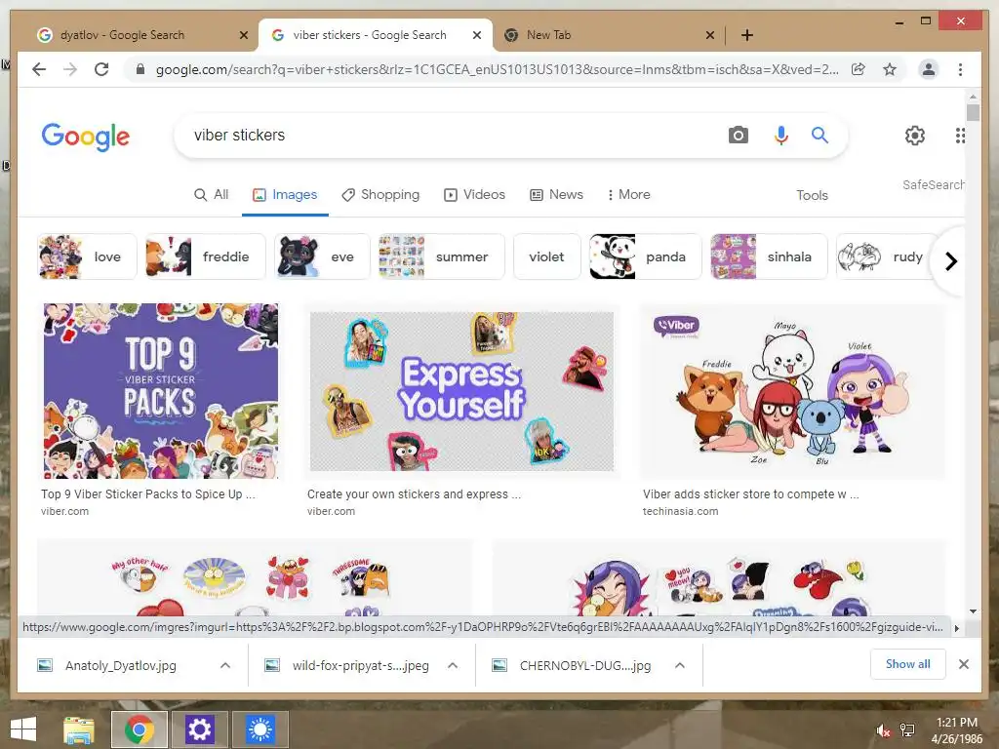Filter images by the summer chip
The height and width of the screenshot is (749, 999).
(441, 256)
